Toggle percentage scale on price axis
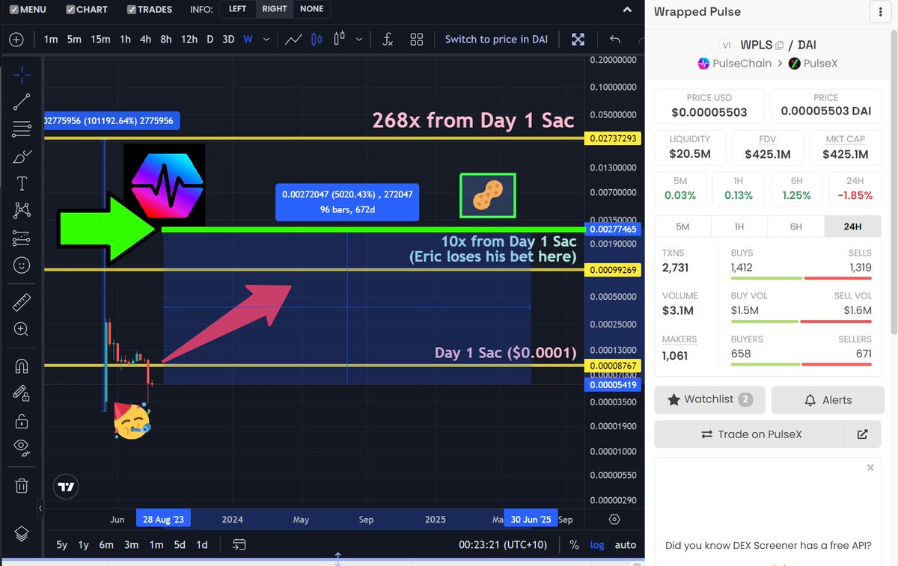 pyautogui.click(x=574, y=545)
